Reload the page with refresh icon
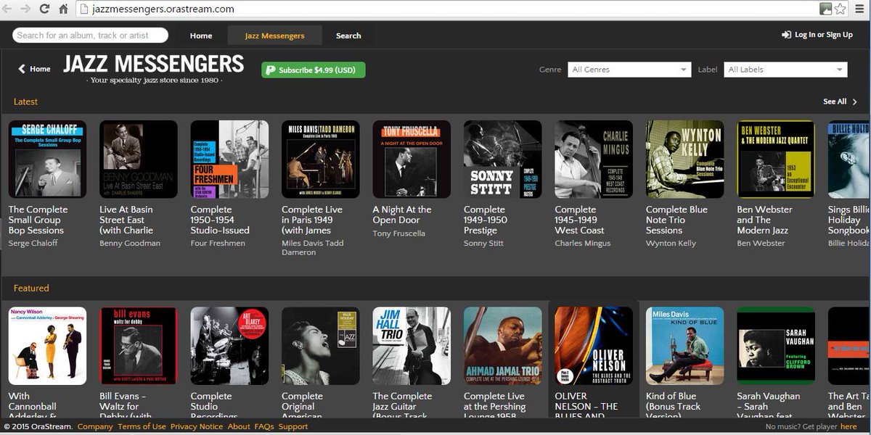This screenshot has width=871, height=435. tap(44, 9)
